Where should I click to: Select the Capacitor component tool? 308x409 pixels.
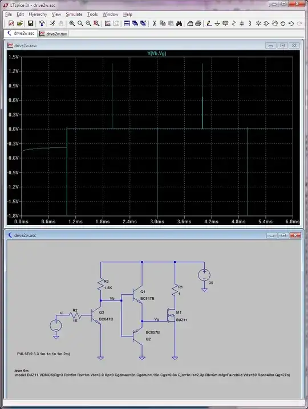point(242,23)
